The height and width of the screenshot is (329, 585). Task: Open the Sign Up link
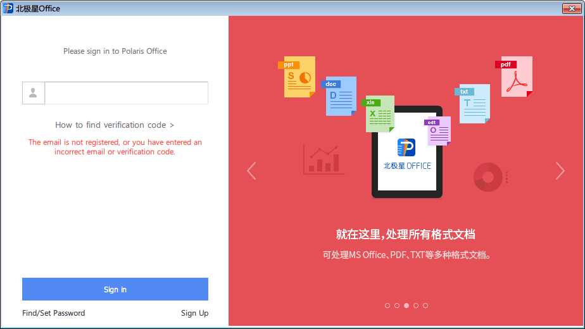(x=195, y=313)
